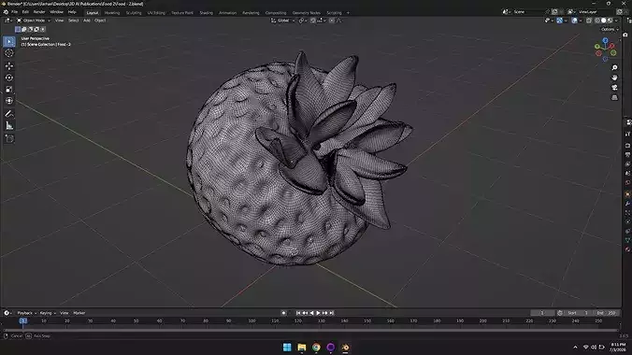Open the overlays dropdown arrow
Screen dimensions: 632x355
point(581,21)
